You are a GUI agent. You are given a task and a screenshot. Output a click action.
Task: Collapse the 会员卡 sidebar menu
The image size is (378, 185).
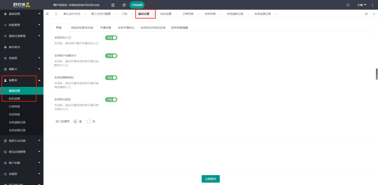(22, 80)
